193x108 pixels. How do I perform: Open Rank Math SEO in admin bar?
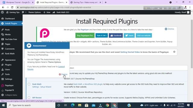pyautogui.click(x=61, y=12)
